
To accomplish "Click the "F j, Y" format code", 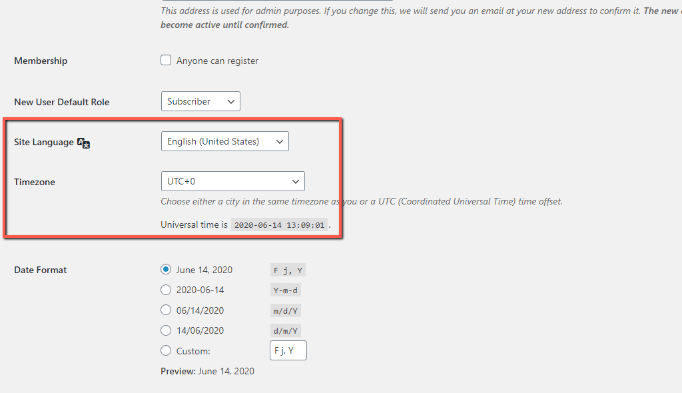I will click(287, 270).
